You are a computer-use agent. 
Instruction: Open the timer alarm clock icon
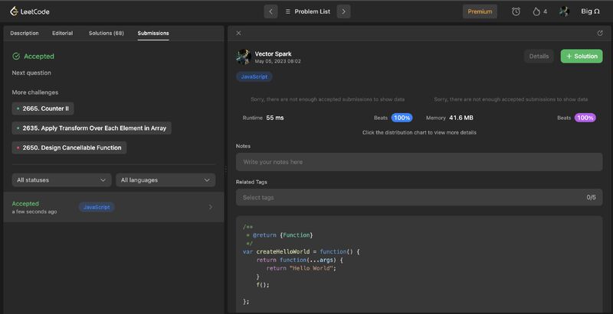[x=516, y=11]
